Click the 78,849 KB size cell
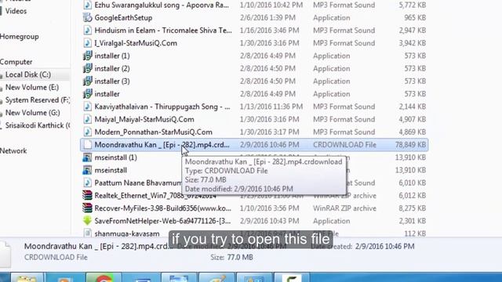502x282 pixels. click(x=410, y=145)
